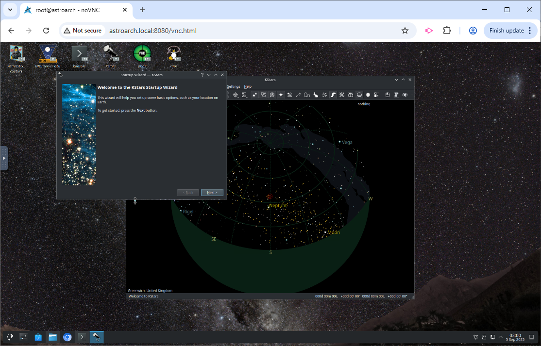This screenshot has height=346, width=541.
Task: Switch to KStars task in taskbar
Action: coord(97,337)
